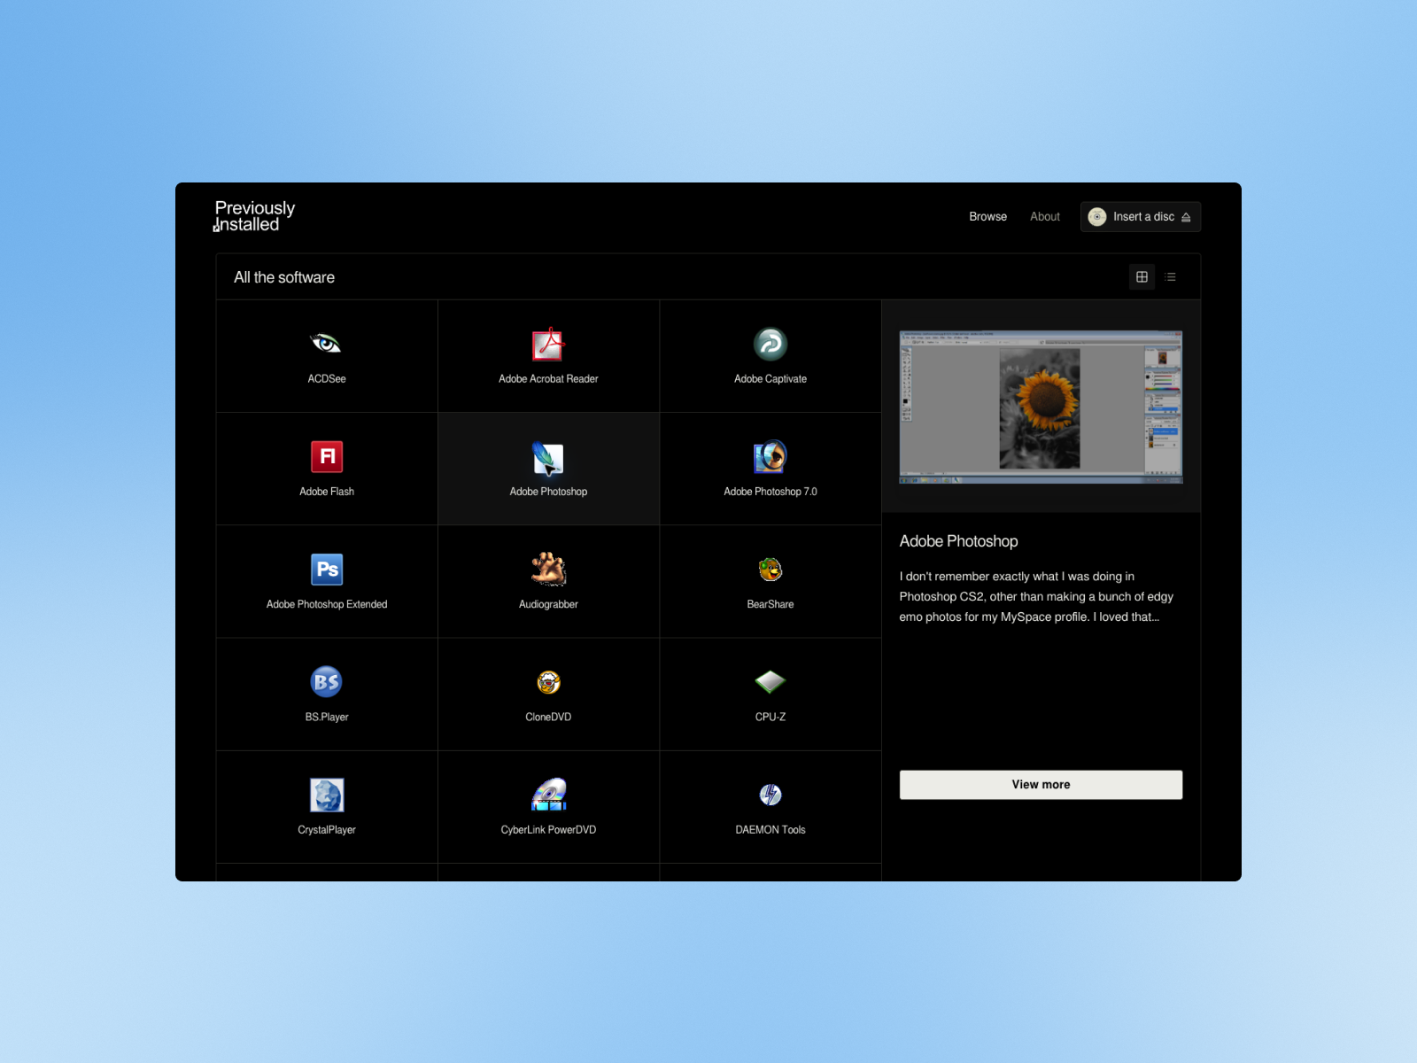Screen dimensions: 1417x1063
Task: Switch to grid view layout
Action: tap(1142, 277)
